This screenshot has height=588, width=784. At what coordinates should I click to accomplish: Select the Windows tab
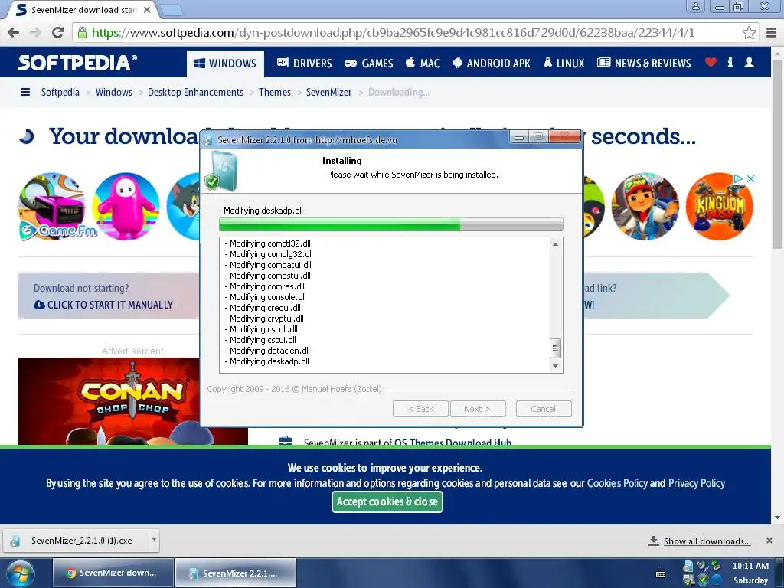pos(225,64)
